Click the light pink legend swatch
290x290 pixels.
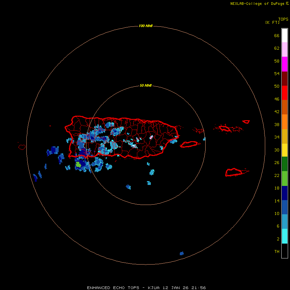285,49
